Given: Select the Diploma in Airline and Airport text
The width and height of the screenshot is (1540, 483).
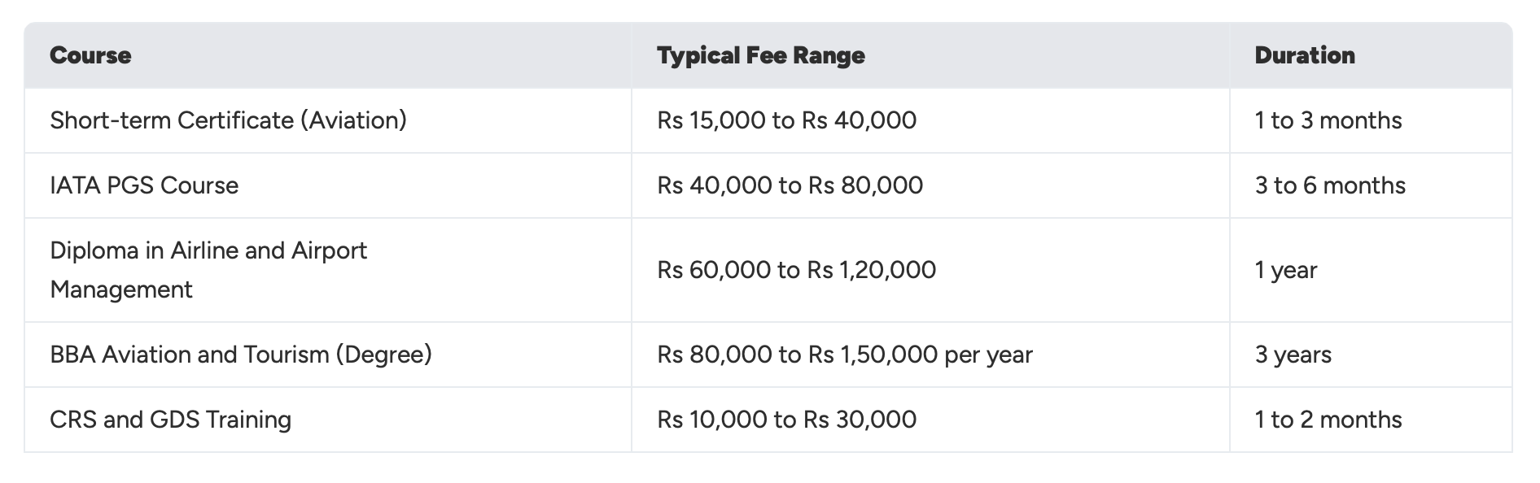Looking at the screenshot, I should [208, 250].
